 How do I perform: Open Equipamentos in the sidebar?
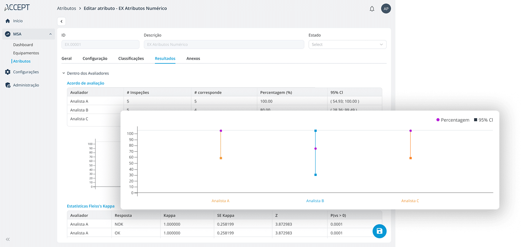26,53
